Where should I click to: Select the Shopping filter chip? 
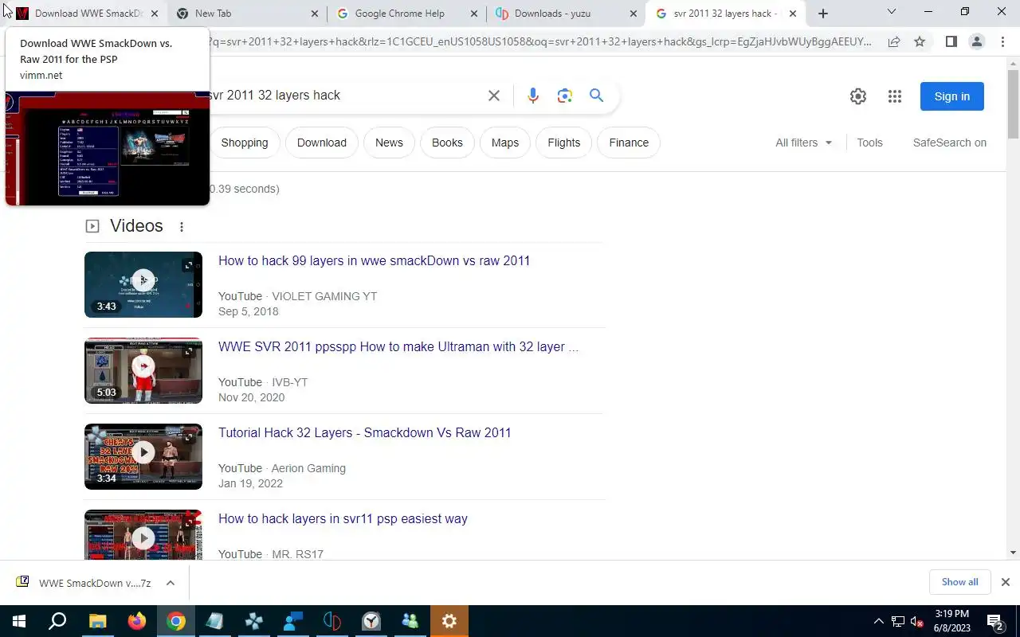[x=245, y=143]
